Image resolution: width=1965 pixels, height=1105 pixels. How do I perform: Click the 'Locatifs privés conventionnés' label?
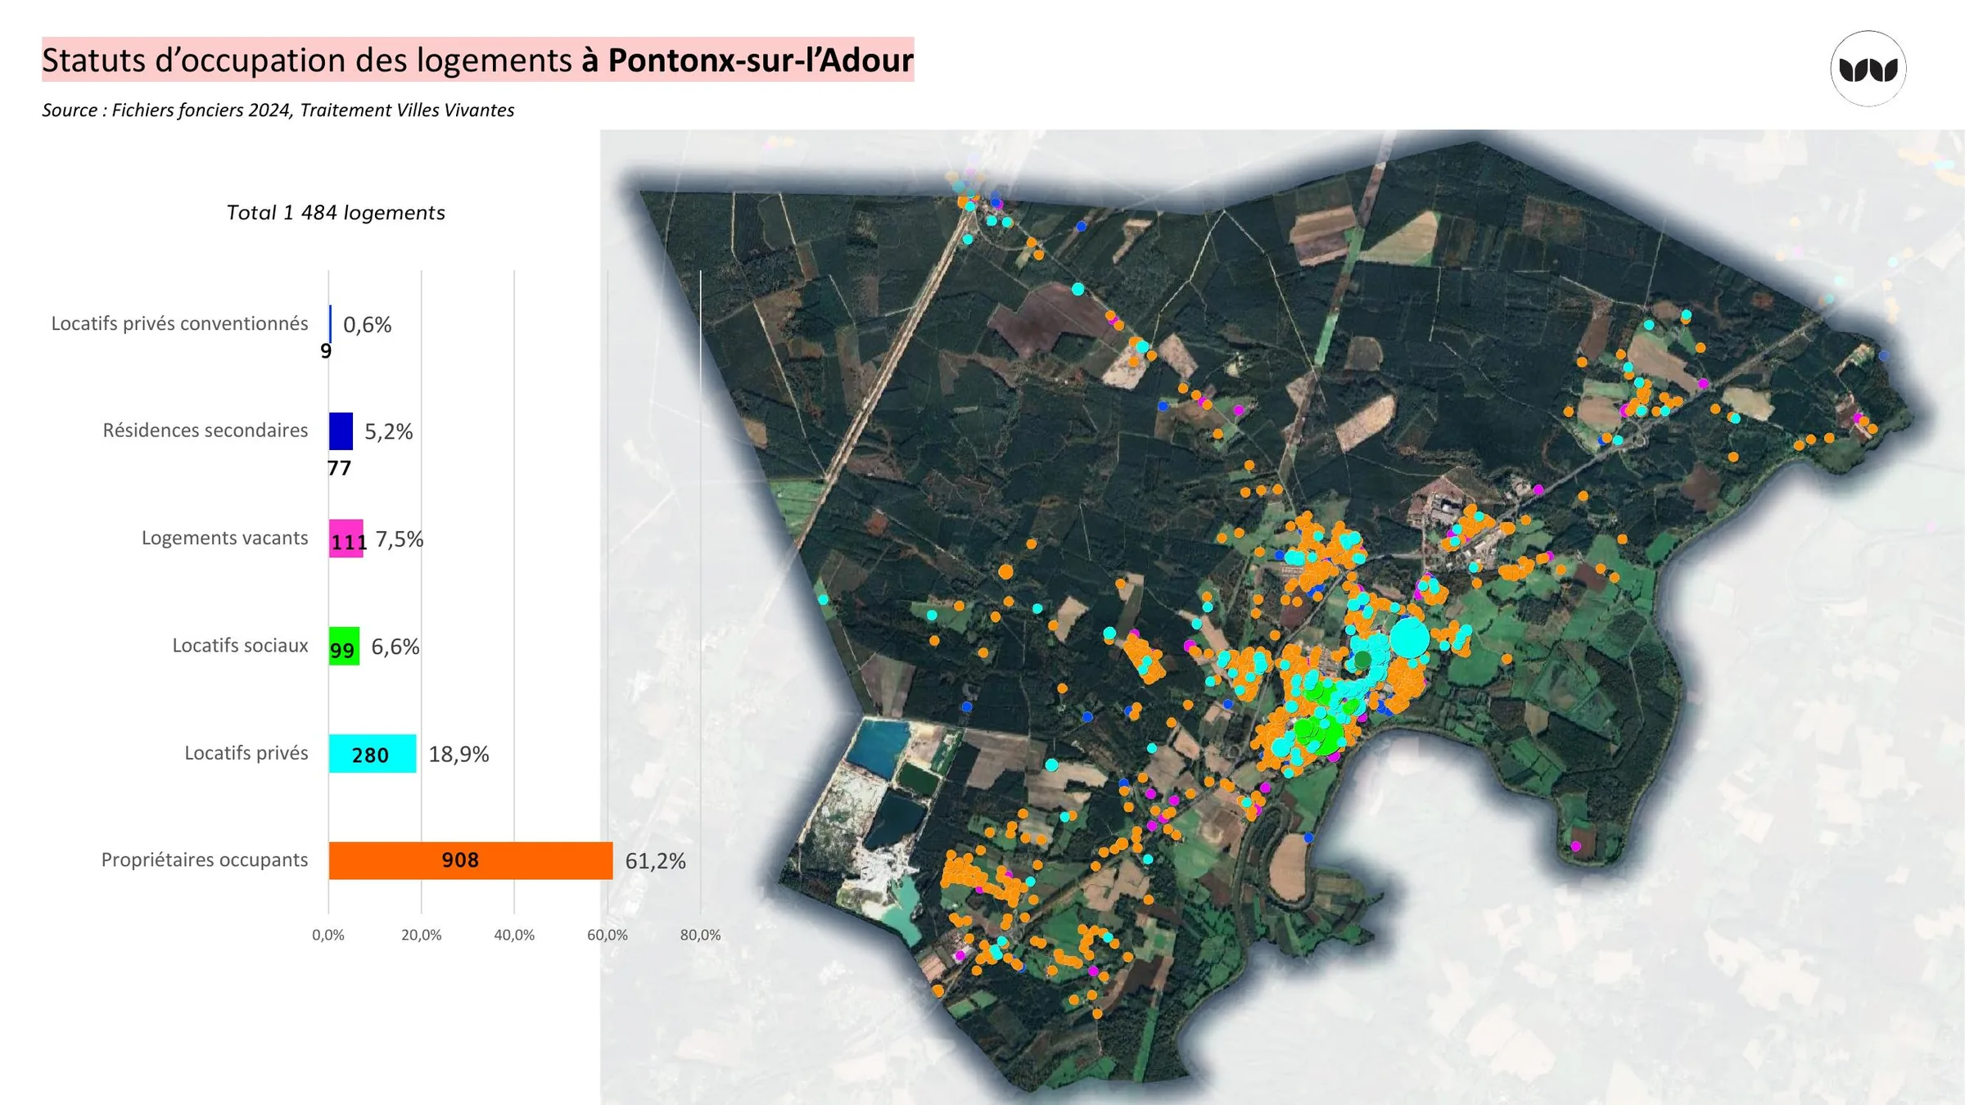coord(179,323)
